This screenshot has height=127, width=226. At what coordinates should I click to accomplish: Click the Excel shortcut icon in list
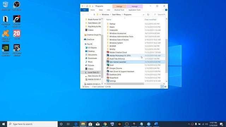[108, 65]
